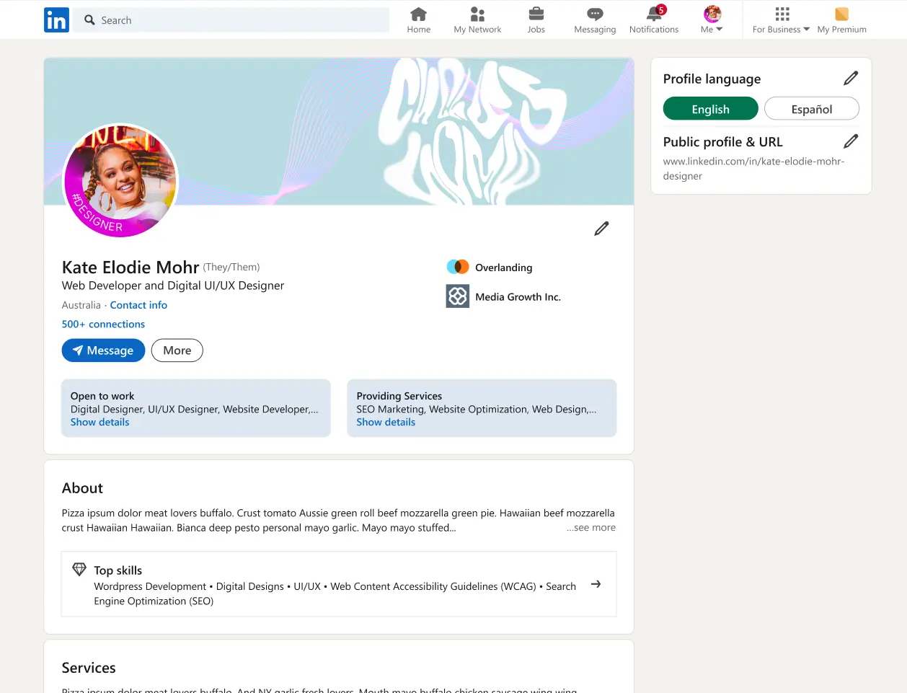This screenshot has width=907, height=693.
Task: Keep English as the profile language
Action: click(x=710, y=108)
